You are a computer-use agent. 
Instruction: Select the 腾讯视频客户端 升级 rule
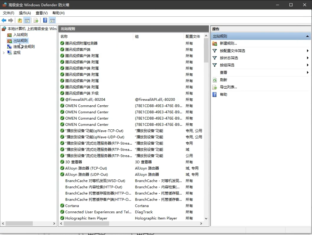pos(82,93)
